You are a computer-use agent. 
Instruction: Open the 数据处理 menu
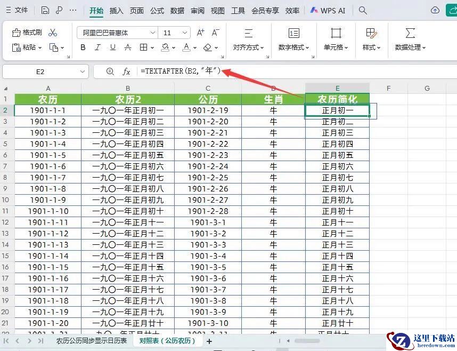click(x=410, y=39)
